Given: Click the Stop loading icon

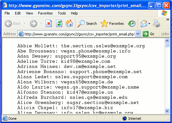Looking at the screenshot, I should click(x=49, y=24).
